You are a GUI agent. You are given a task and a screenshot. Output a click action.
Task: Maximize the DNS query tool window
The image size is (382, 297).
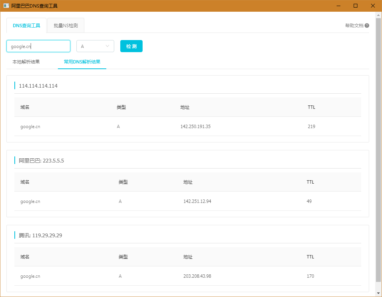356,6
